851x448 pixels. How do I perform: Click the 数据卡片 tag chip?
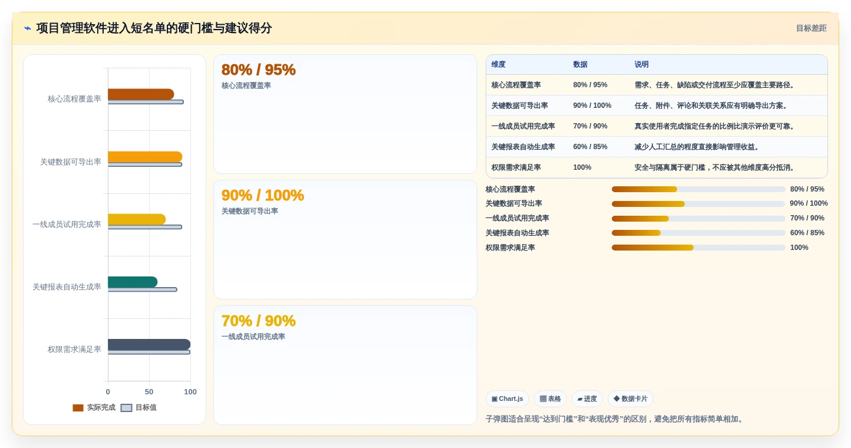631,399
